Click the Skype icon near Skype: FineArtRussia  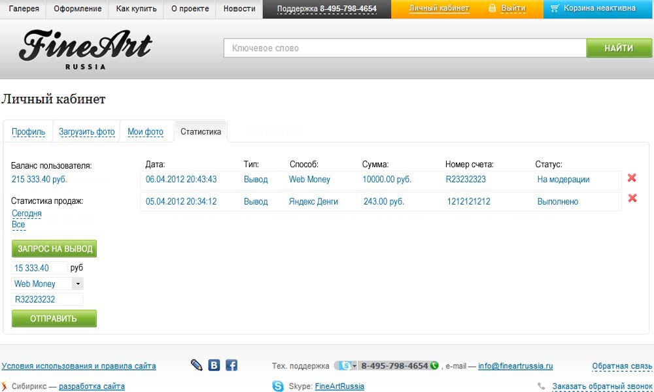click(x=278, y=386)
